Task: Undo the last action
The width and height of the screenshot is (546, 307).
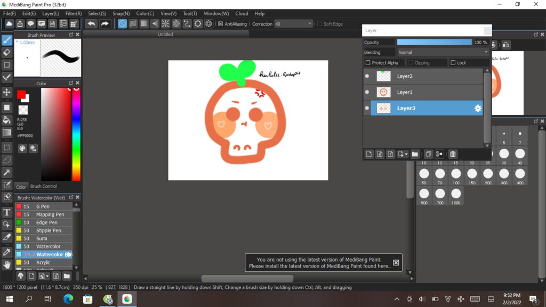Action: (x=92, y=23)
